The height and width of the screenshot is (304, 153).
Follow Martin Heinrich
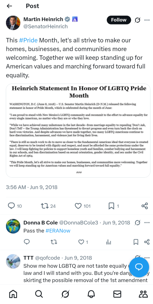click(119, 20)
